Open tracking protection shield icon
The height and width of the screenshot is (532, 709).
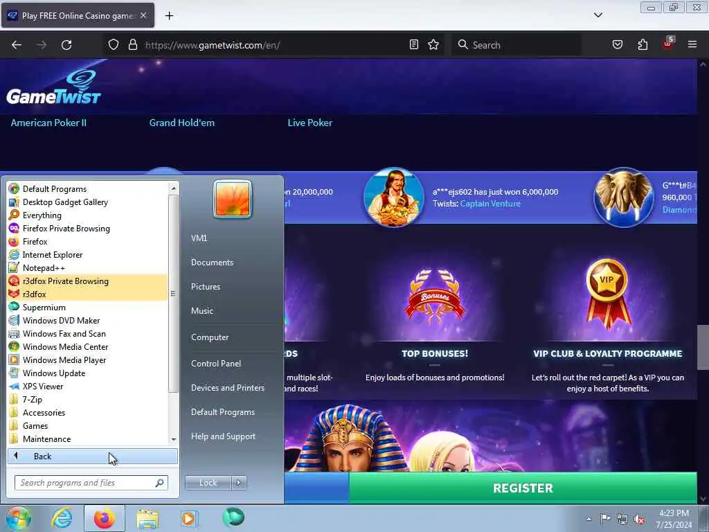114,44
